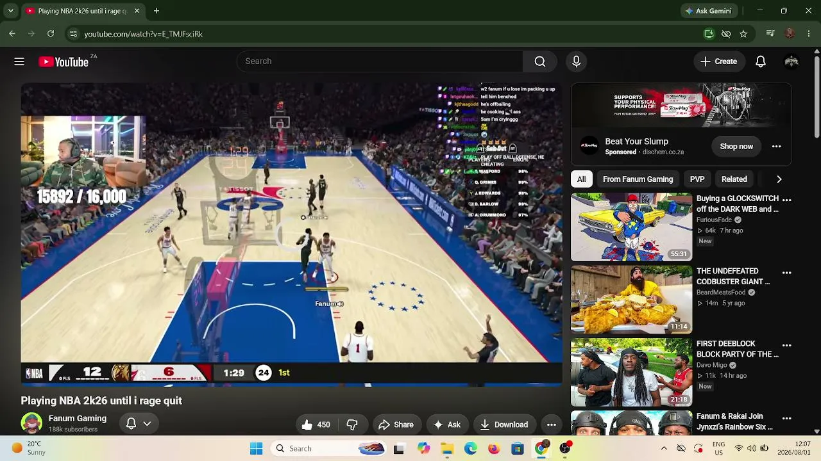Dislike this video
The image size is (821, 461).
[x=352, y=425]
